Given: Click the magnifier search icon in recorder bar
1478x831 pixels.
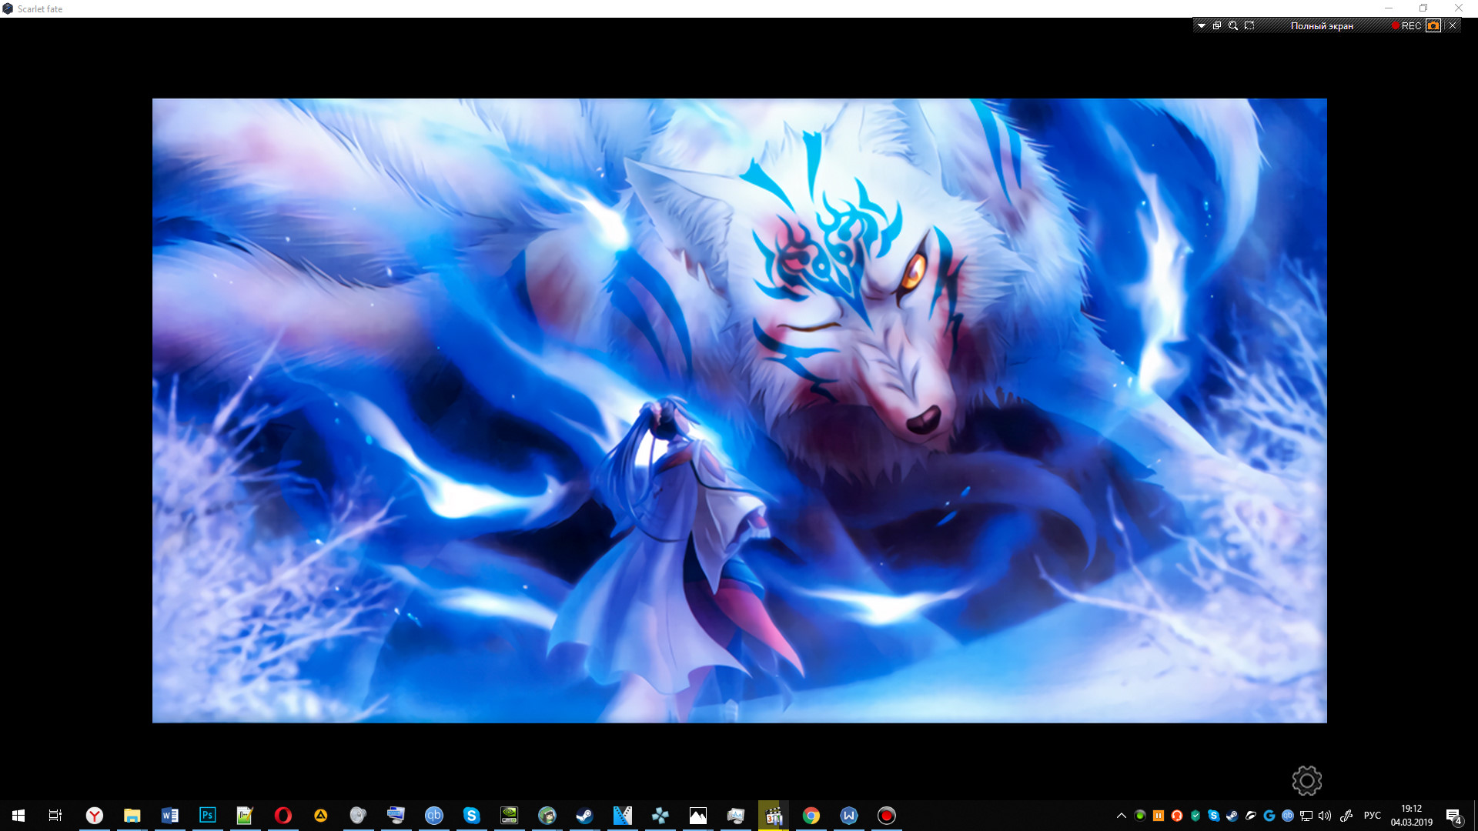Looking at the screenshot, I should pos(1233,25).
